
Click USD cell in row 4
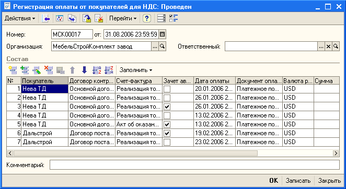(x=298, y=115)
